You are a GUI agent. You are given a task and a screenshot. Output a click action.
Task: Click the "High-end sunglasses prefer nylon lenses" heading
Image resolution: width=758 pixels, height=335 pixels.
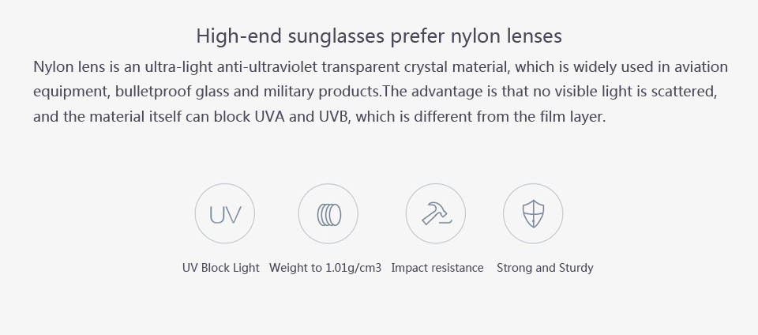(x=379, y=36)
